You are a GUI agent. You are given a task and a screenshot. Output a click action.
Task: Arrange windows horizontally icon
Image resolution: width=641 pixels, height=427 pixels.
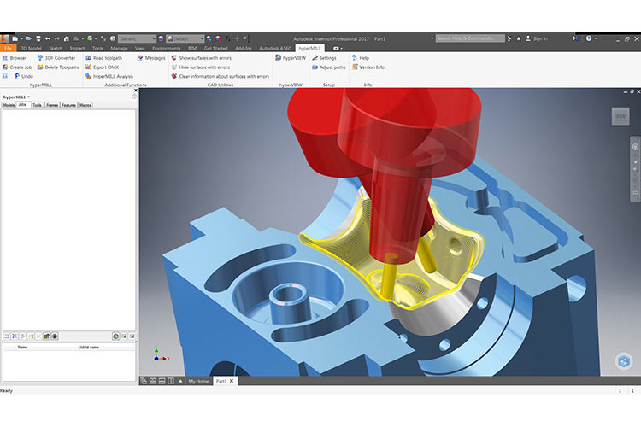coord(162,381)
